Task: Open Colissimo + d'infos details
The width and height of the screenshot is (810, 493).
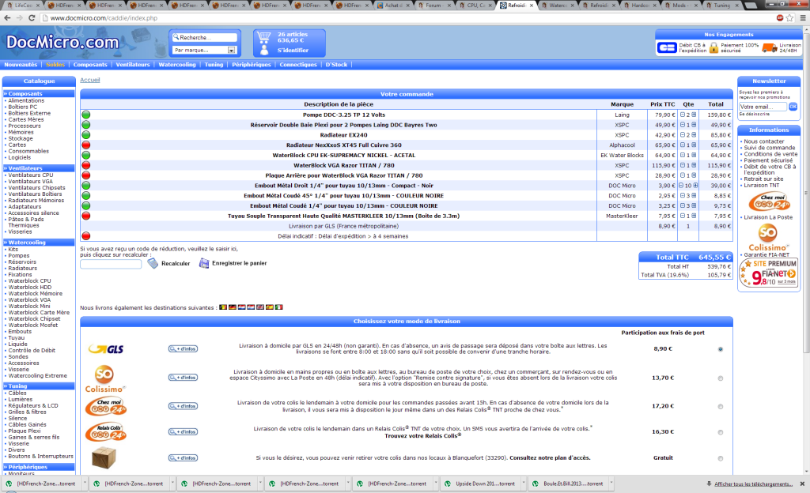Action: (183, 378)
